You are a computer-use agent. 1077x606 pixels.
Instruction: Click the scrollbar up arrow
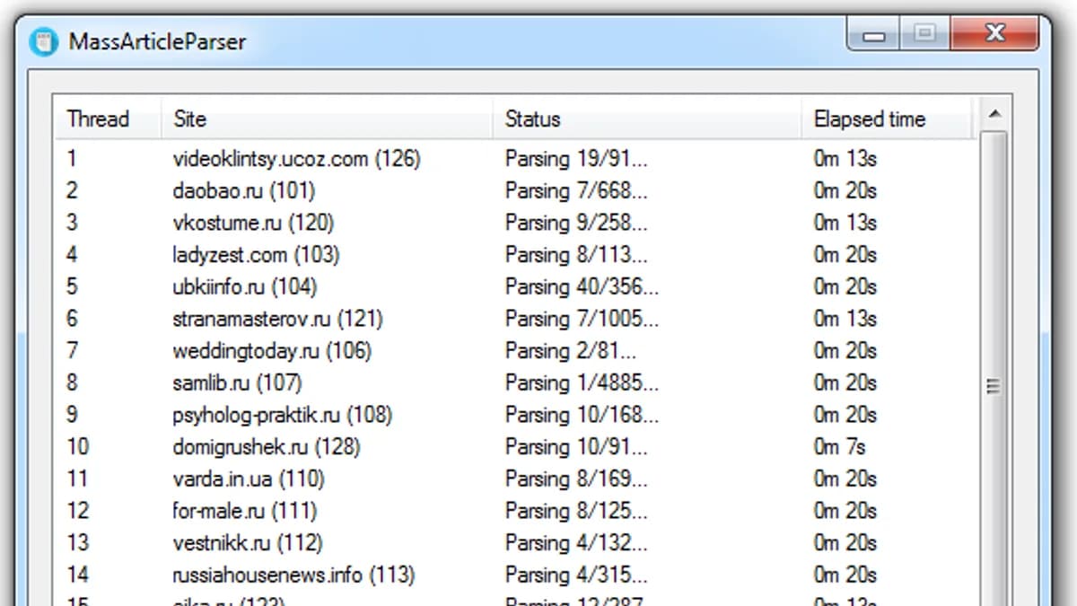(x=994, y=113)
